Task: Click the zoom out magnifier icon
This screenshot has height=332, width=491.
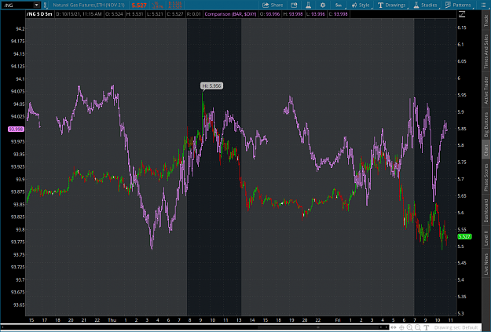Action: coord(418,327)
